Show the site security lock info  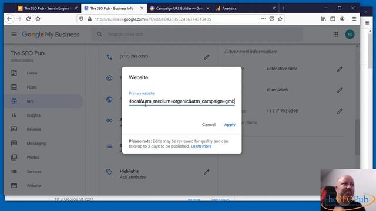(x=90, y=19)
